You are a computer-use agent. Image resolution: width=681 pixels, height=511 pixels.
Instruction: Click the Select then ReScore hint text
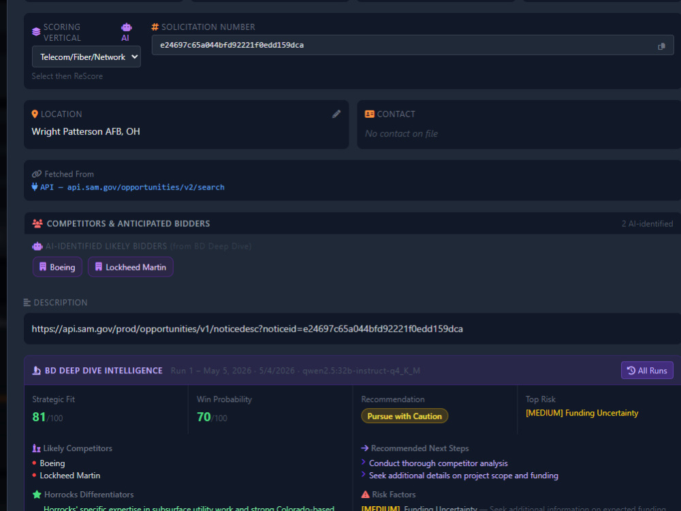pos(67,76)
